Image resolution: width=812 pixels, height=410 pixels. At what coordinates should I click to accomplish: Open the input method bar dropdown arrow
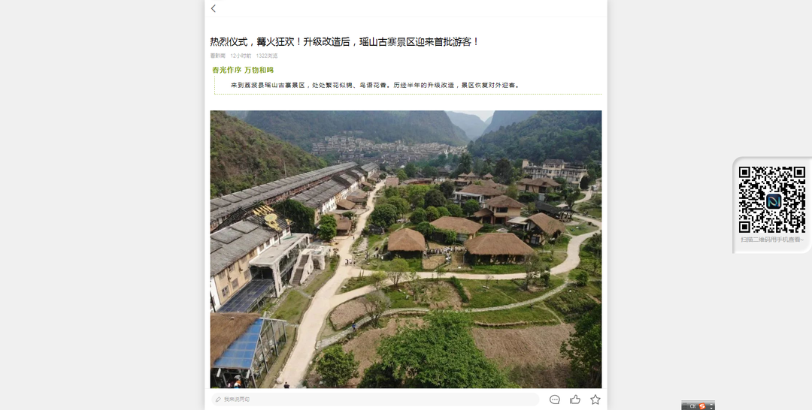[x=711, y=407]
